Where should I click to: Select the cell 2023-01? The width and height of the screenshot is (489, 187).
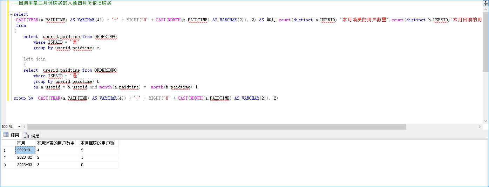pos(25,150)
